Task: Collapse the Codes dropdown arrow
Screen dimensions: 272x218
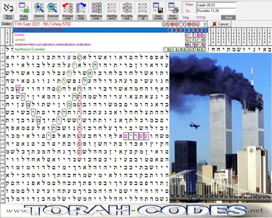Action: 205,24
